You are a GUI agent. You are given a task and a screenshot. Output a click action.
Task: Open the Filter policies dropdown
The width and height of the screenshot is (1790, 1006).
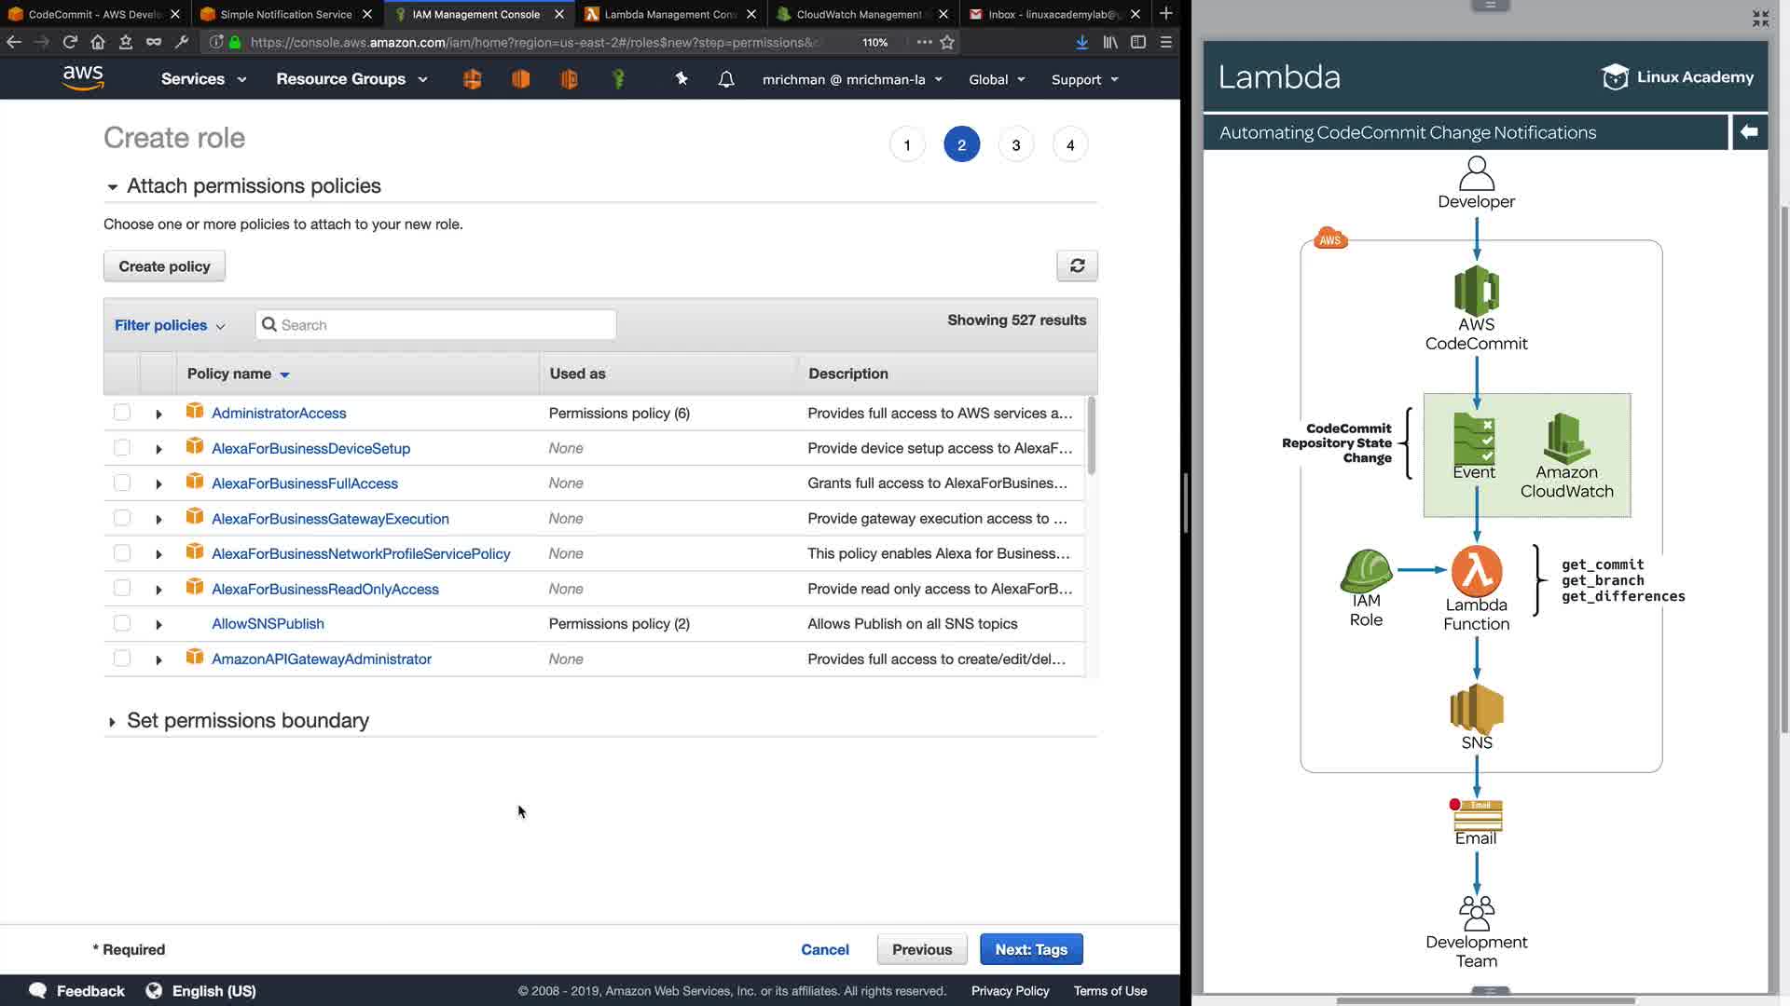pyautogui.click(x=170, y=325)
